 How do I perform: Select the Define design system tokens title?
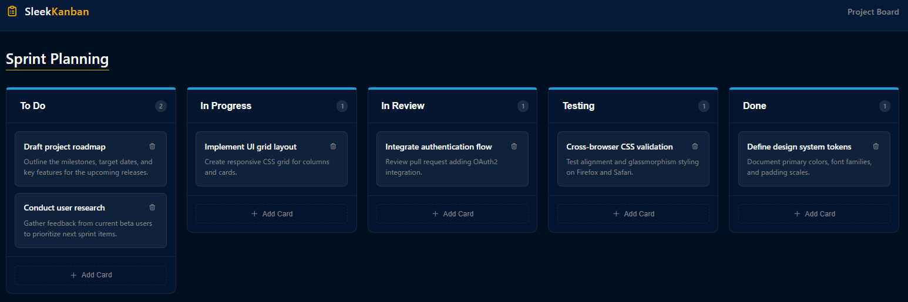[x=799, y=147]
